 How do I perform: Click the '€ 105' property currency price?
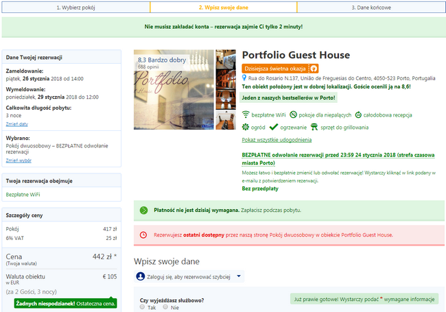110,276
